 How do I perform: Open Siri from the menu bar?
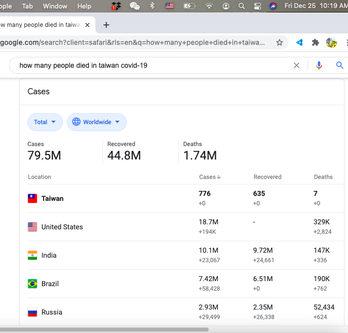click(x=273, y=6)
